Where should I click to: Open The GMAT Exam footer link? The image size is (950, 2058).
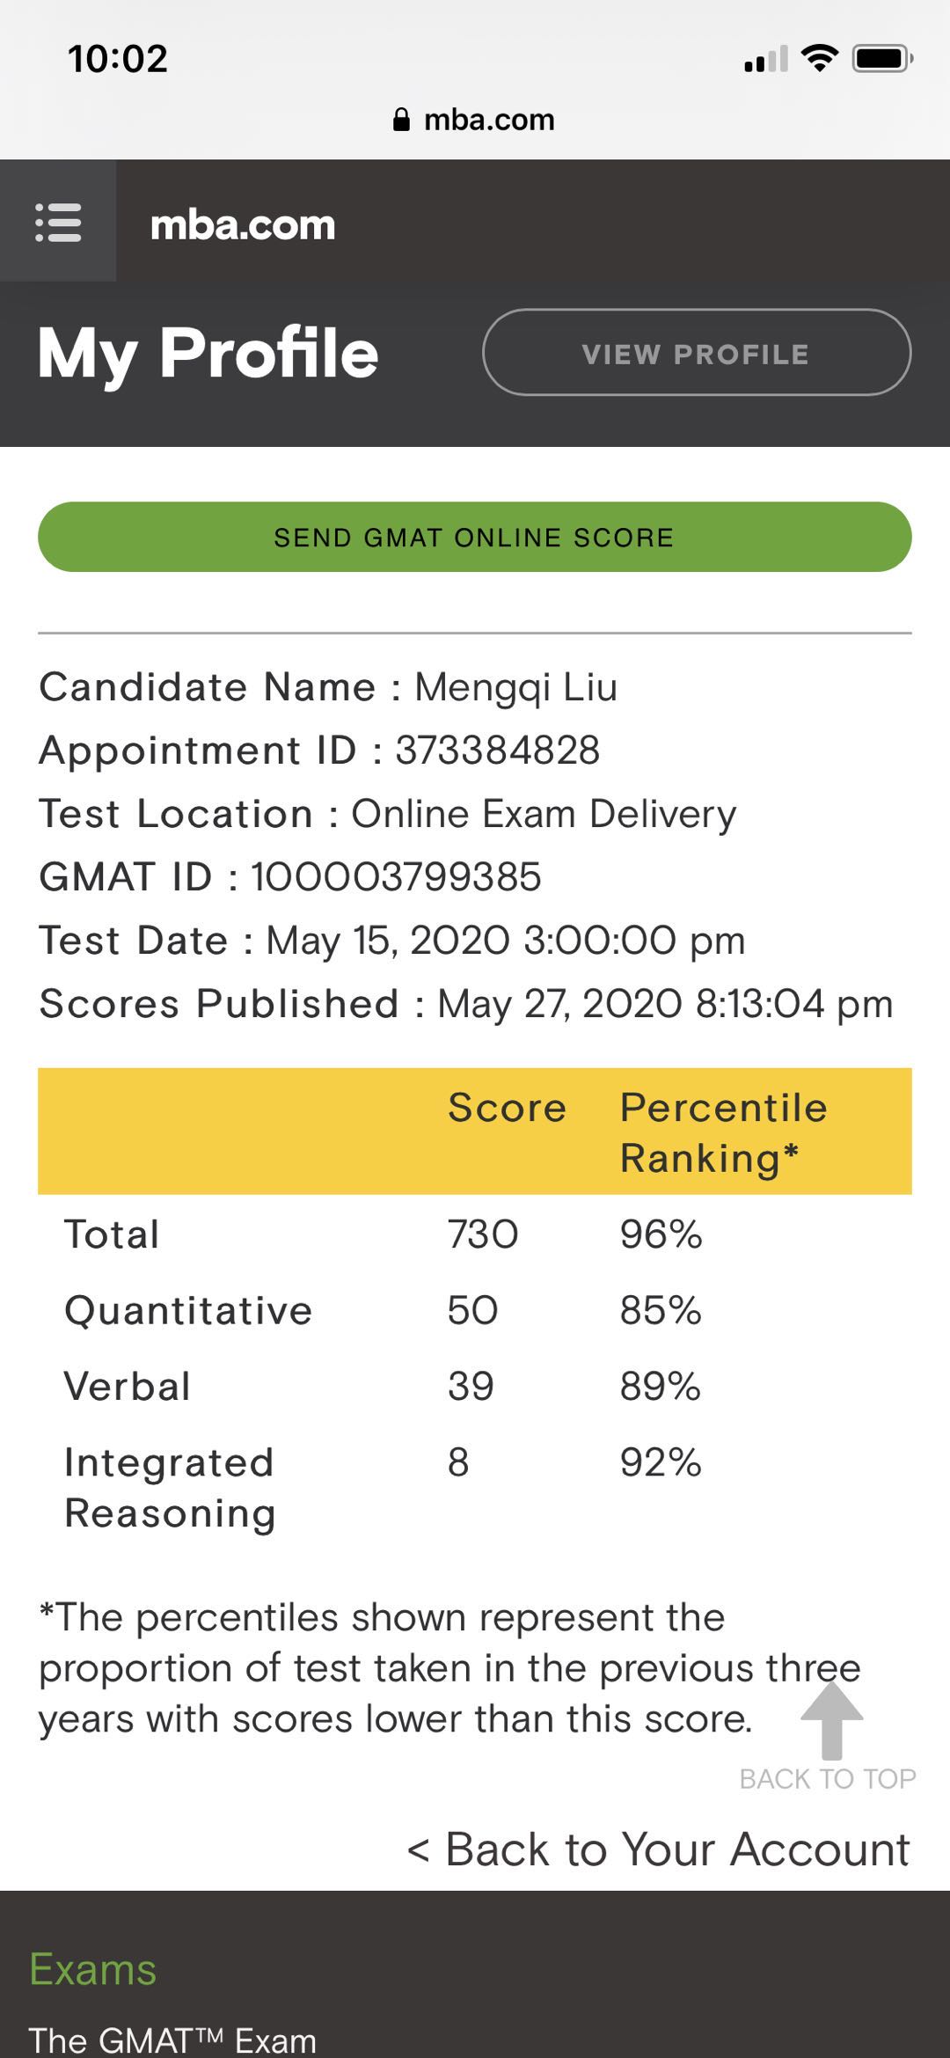(x=172, y=2040)
